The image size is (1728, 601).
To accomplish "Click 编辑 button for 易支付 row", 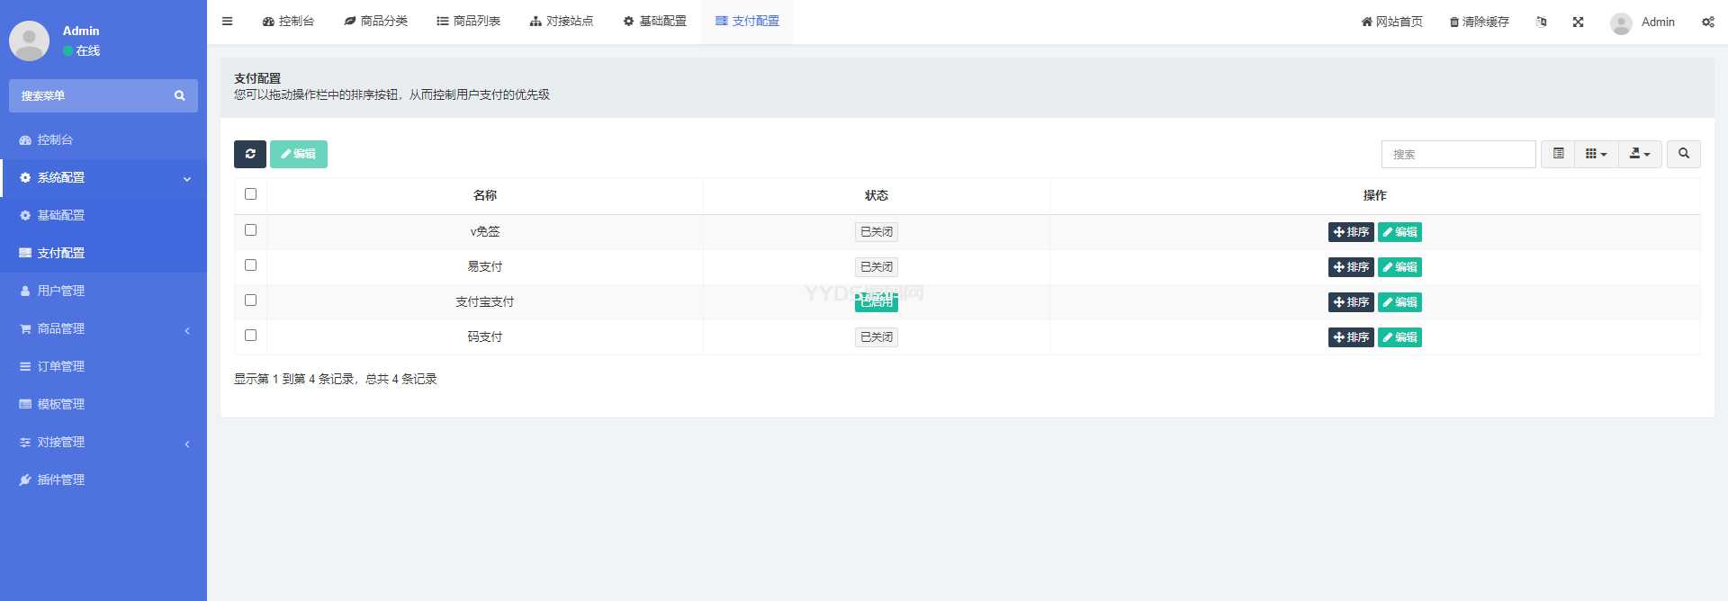I will (x=1399, y=267).
